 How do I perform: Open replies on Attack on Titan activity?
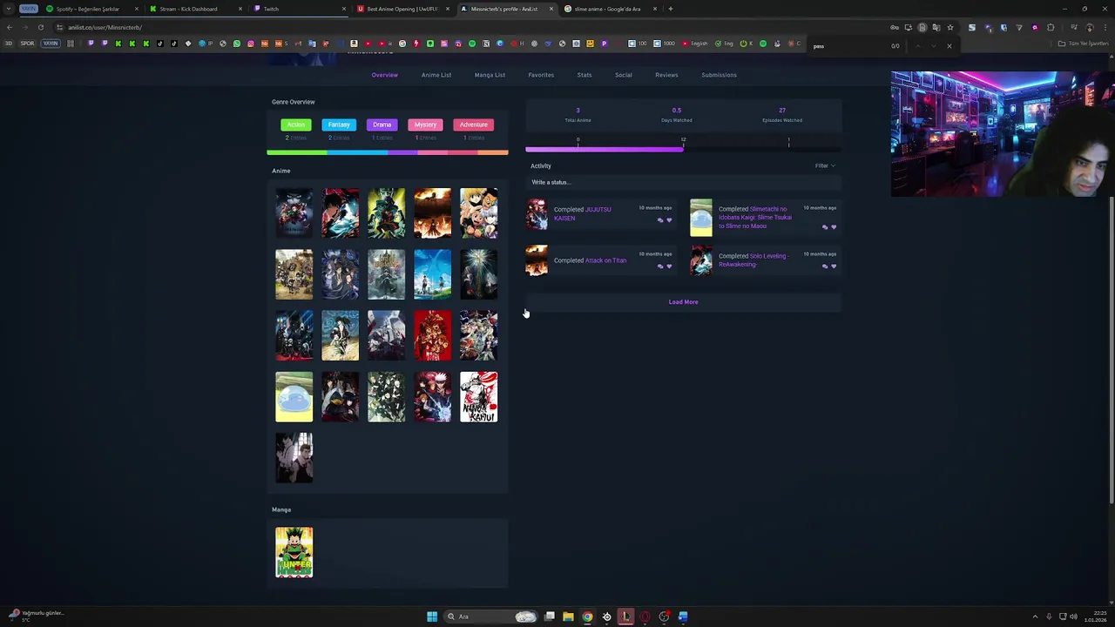pos(660,266)
